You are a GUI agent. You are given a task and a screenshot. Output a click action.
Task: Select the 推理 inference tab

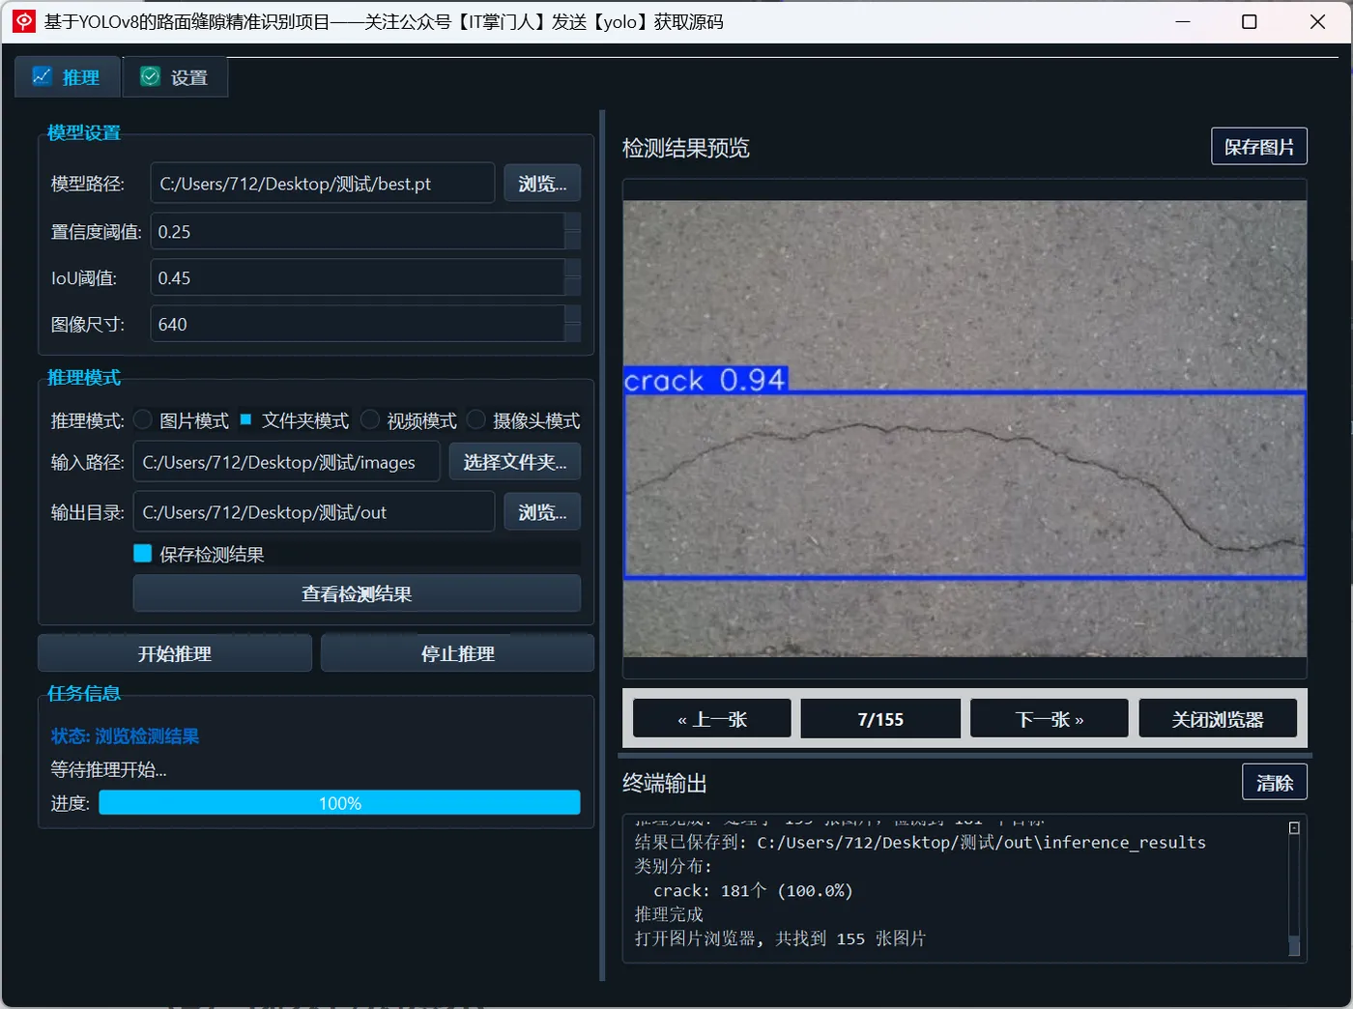click(67, 75)
